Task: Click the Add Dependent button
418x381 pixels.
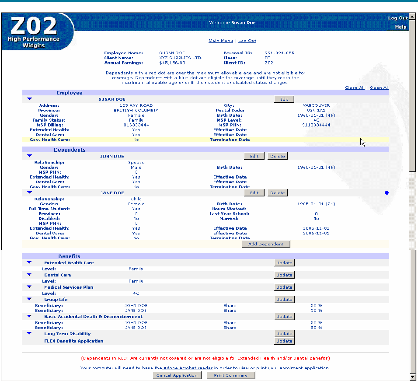Action: [x=266, y=244]
